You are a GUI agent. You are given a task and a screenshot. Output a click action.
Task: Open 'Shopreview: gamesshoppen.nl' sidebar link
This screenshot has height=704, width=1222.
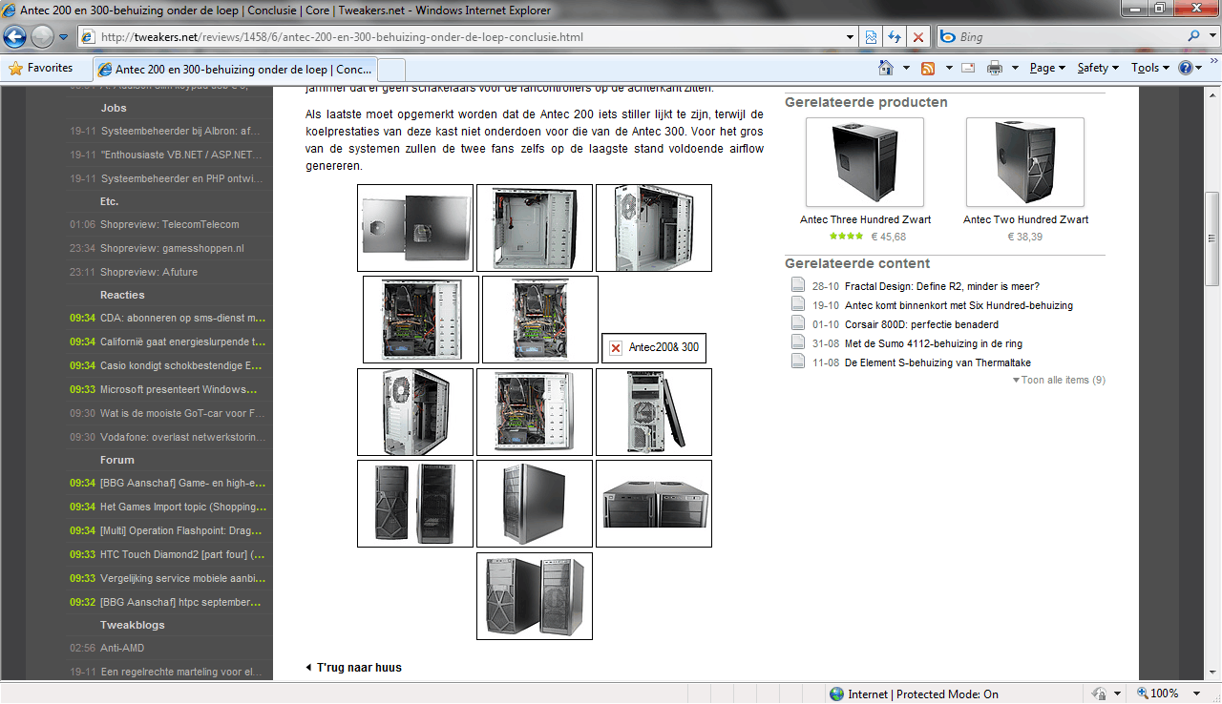tap(172, 248)
